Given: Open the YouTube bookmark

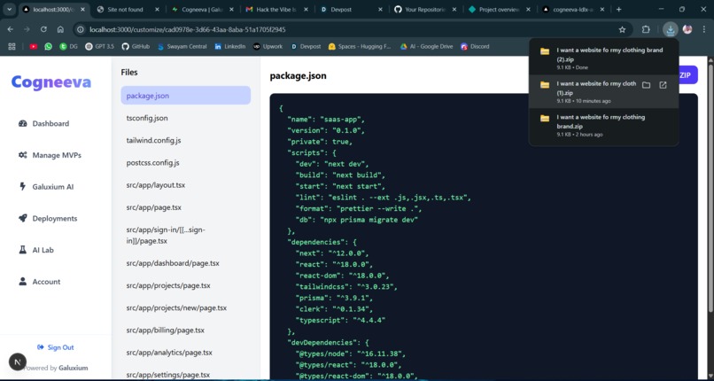Looking at the screenshot, I should click(34, 46).
